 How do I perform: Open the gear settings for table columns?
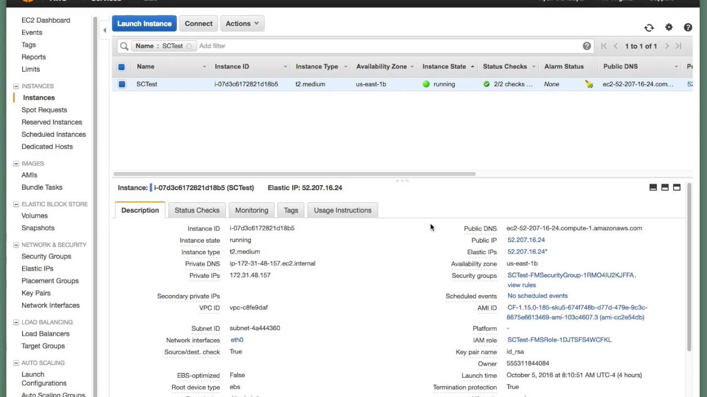point(669,27)
